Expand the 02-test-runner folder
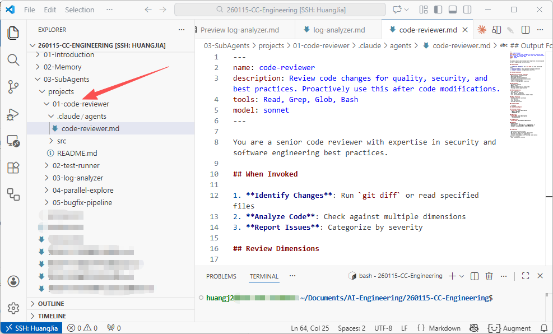This screenshot has width=553, height=334. tap(76, 165)
